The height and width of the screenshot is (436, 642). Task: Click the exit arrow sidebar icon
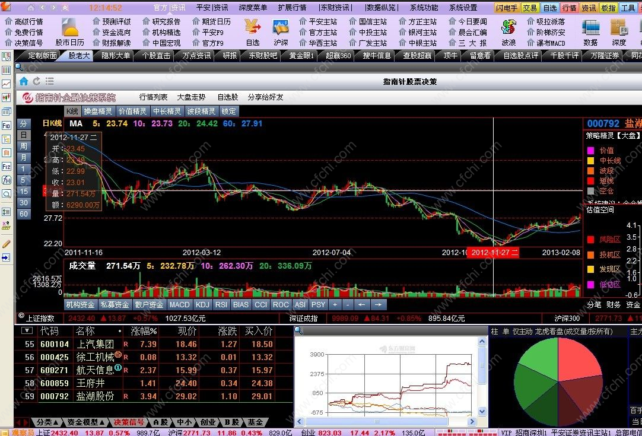[6, 257]
